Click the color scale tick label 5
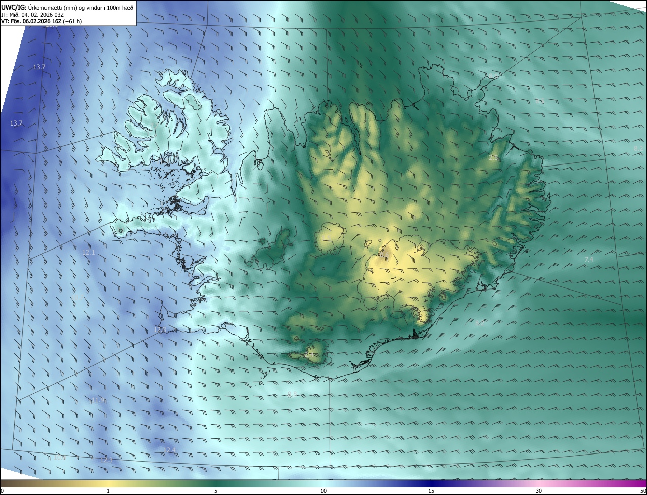 [216, 491]
